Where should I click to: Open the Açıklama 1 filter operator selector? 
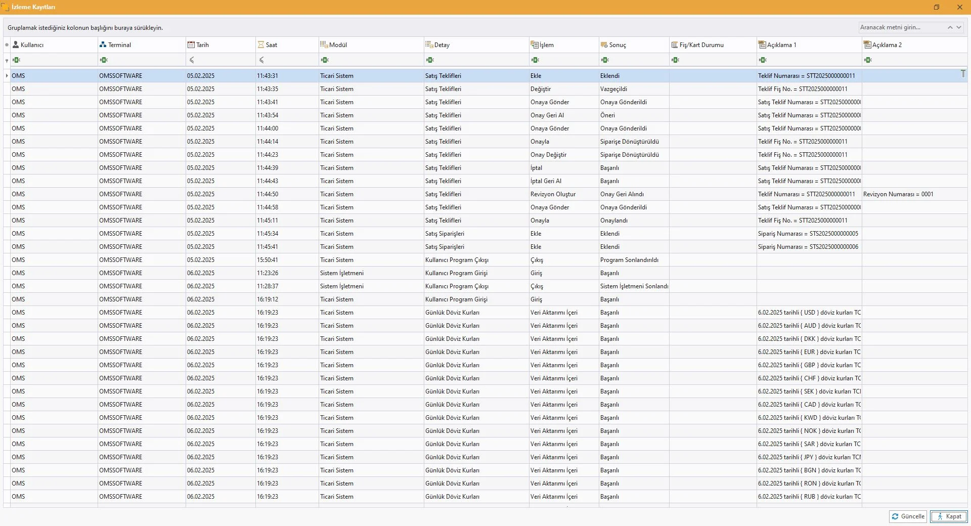click(763, 60)
